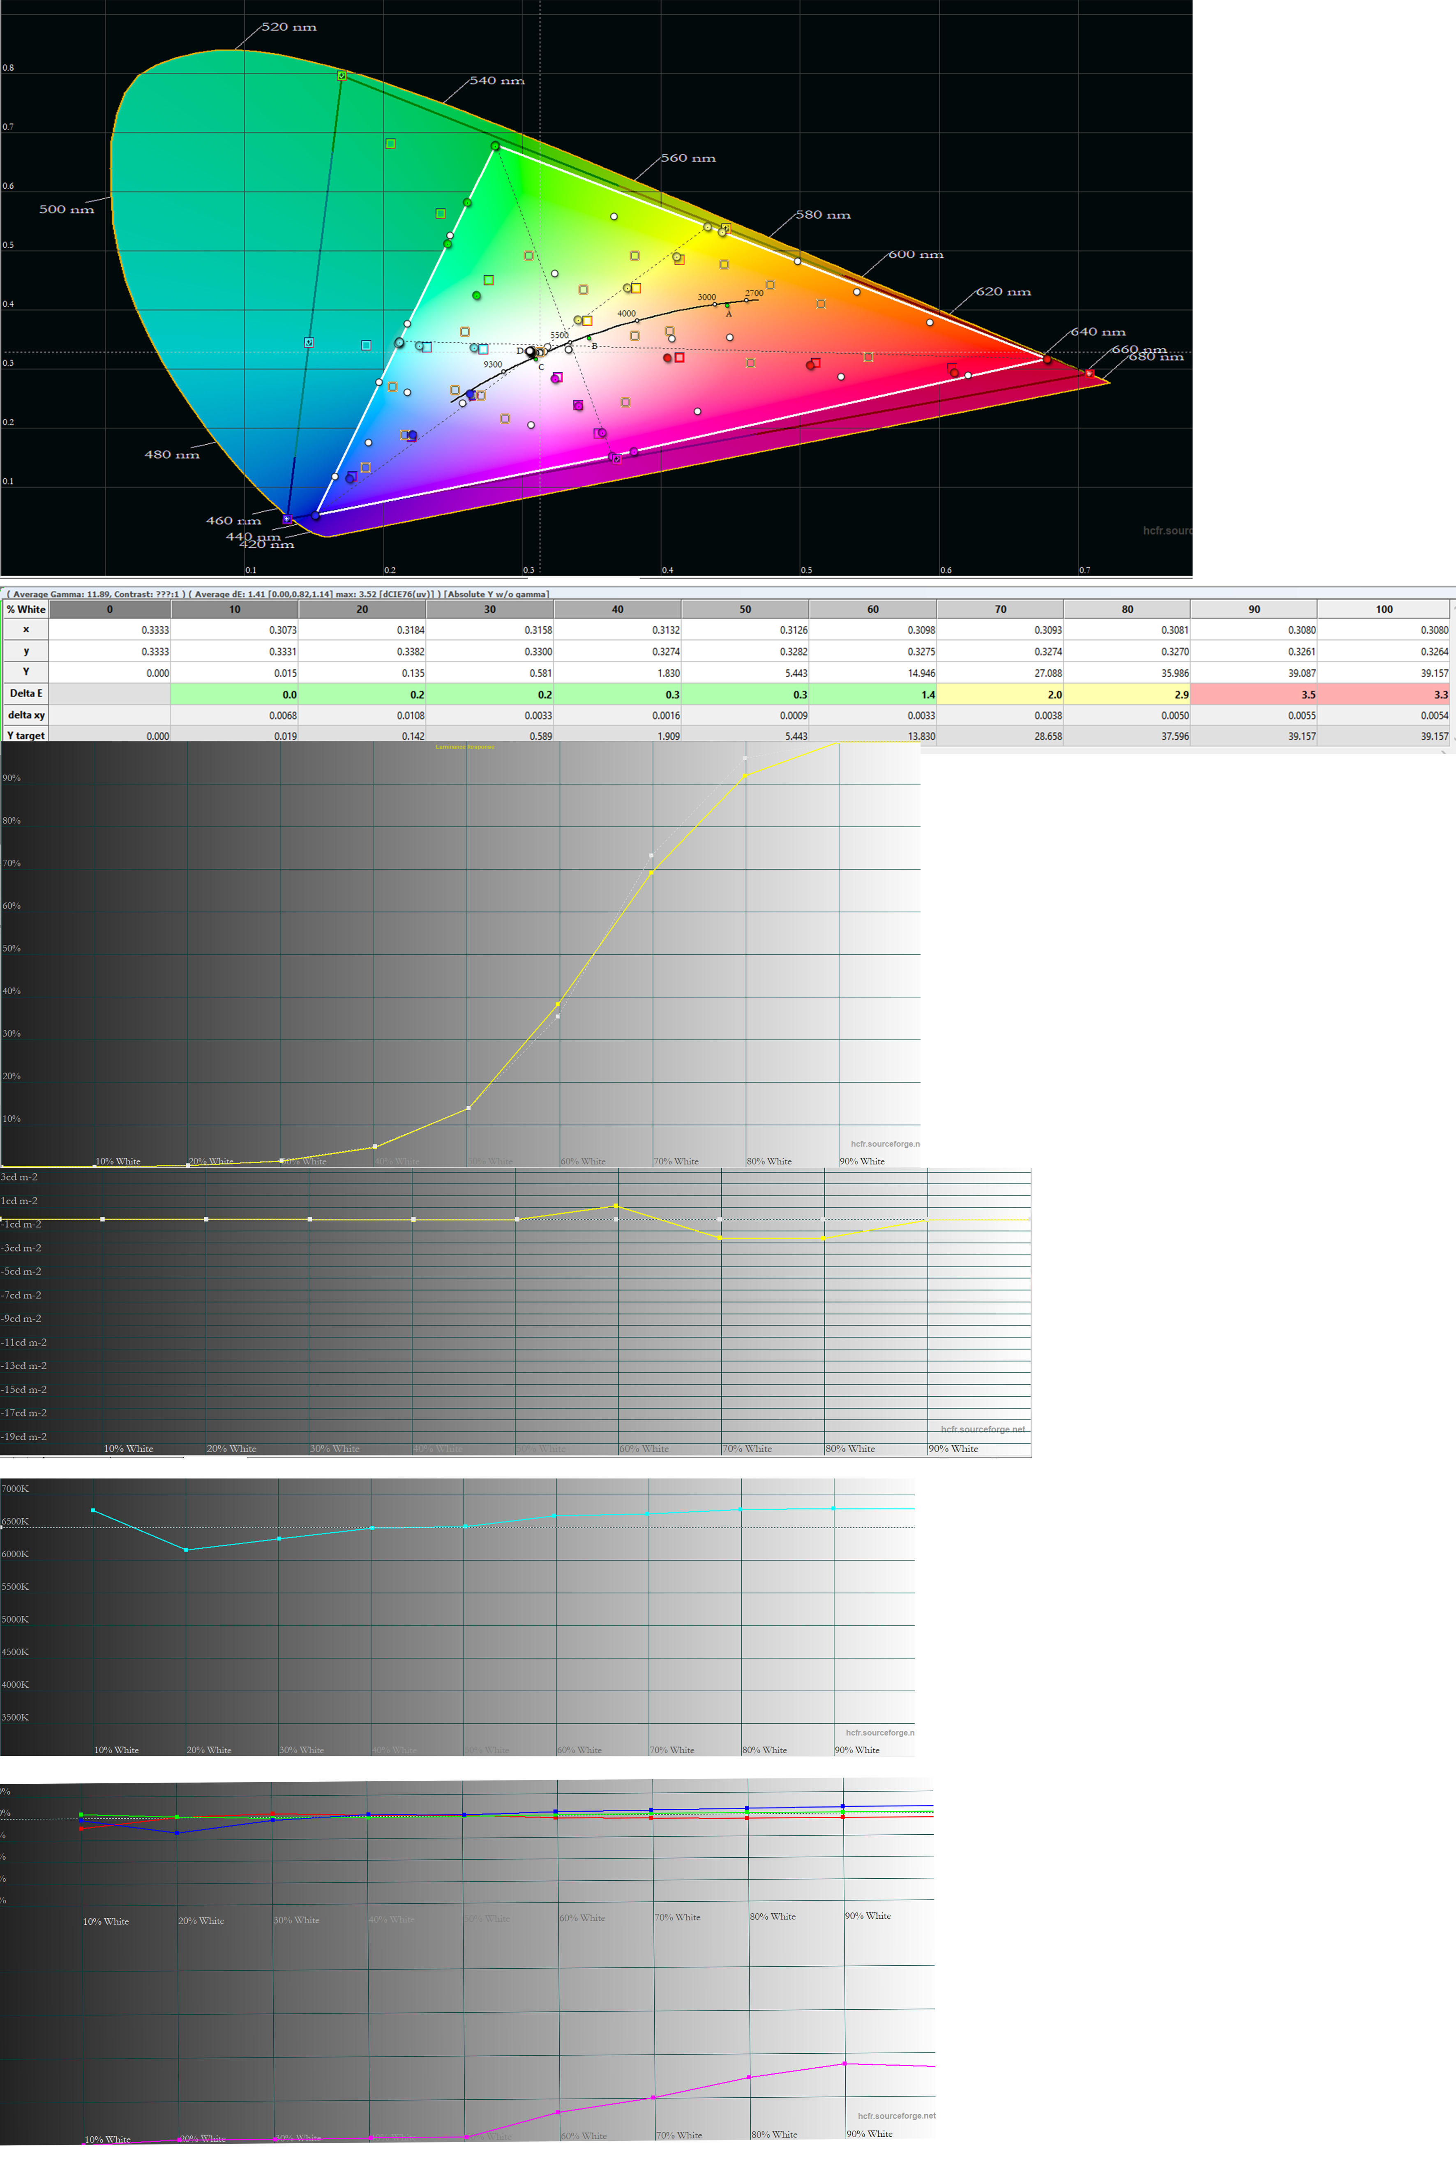Click the column header '60' in table
The image size is (1456, 2184).
tap(873, 609)
